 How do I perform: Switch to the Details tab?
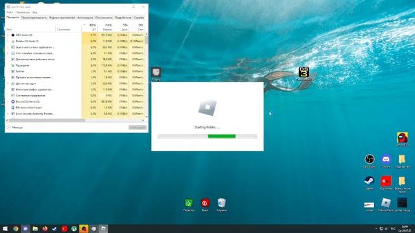(x=123, y=17)
